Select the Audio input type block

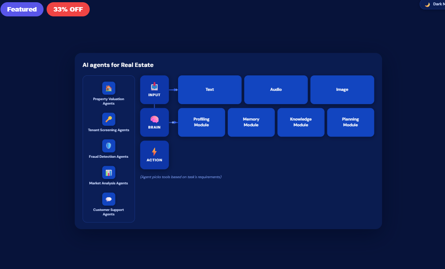click(276, 90)
